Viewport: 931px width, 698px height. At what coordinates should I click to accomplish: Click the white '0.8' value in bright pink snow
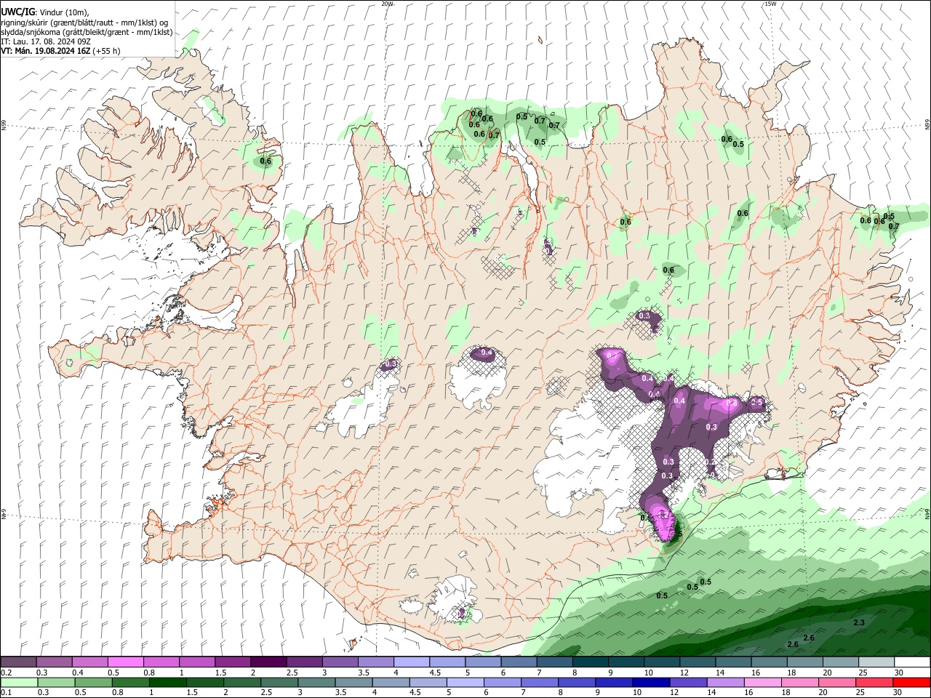(x=732, y=403)
